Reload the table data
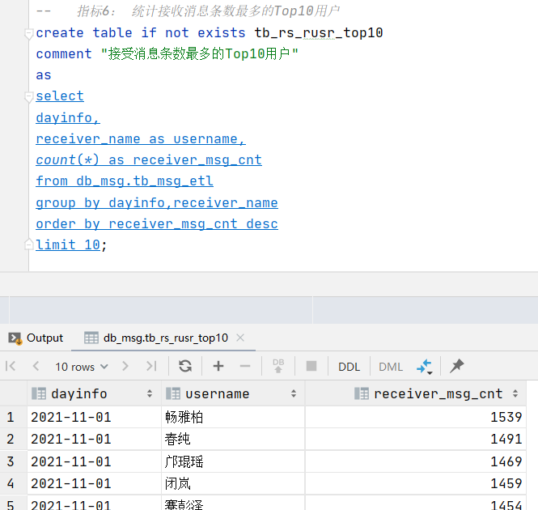 click(x=185, y=366)
